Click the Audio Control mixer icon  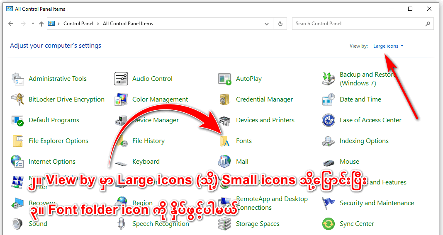tap(121, 79)
